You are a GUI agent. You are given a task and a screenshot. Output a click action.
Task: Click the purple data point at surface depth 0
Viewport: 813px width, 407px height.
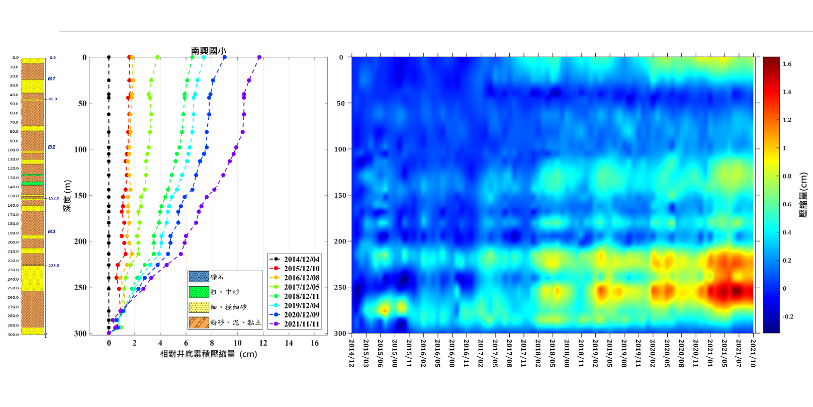tap(259, 57)
